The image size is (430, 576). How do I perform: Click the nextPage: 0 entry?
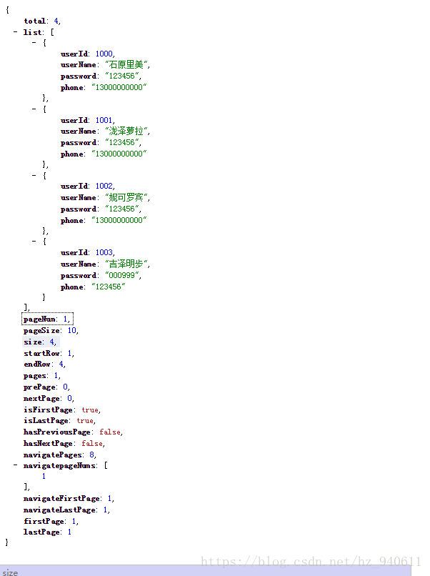click(x=49, y=399)
